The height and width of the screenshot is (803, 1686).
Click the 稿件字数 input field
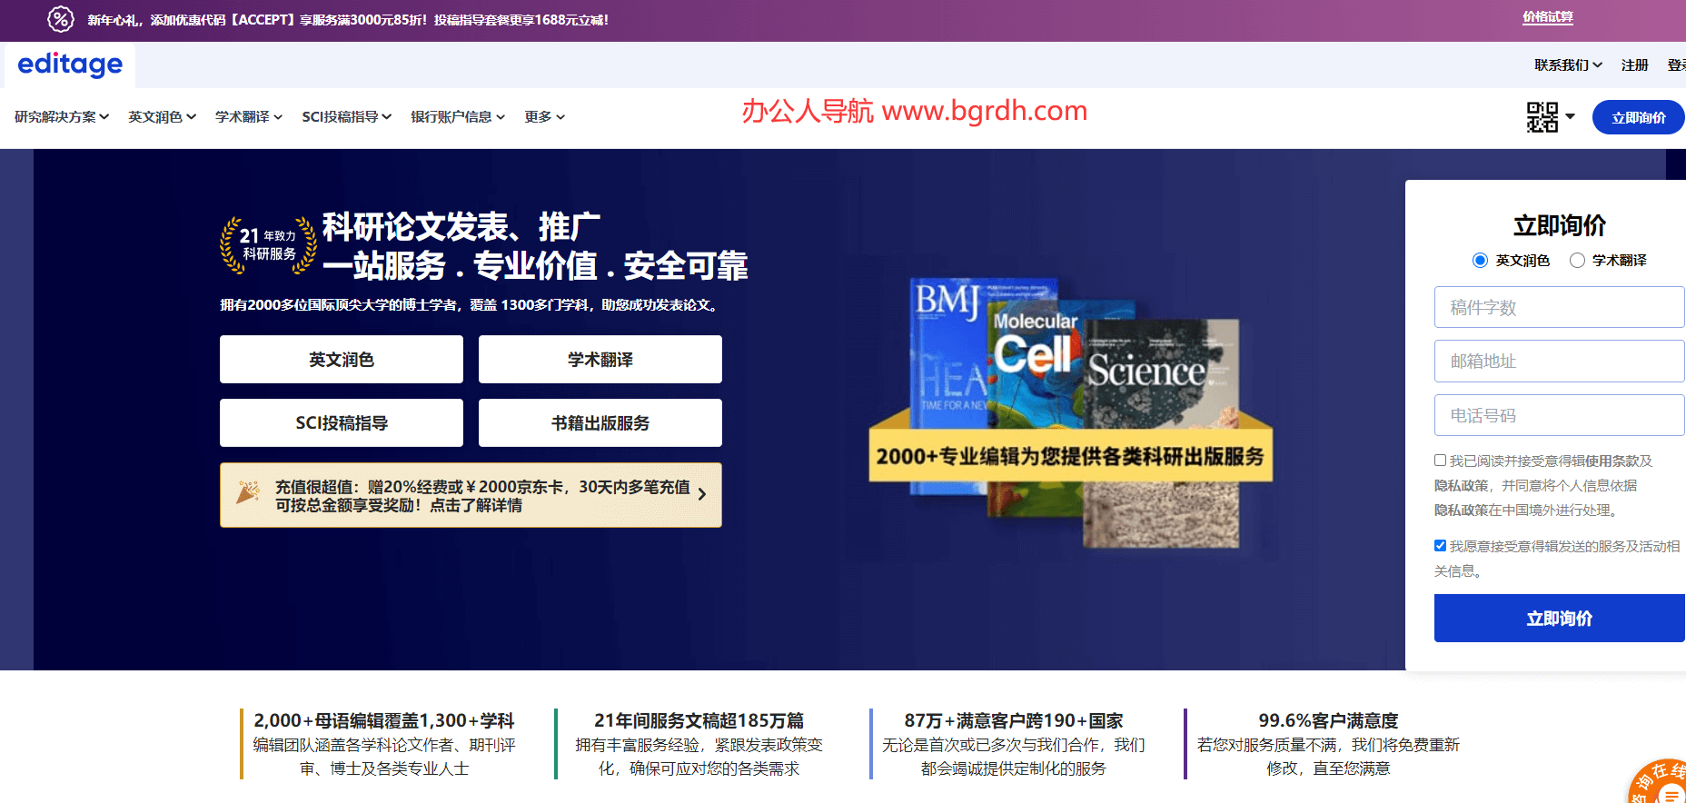tap(1559, 307)
